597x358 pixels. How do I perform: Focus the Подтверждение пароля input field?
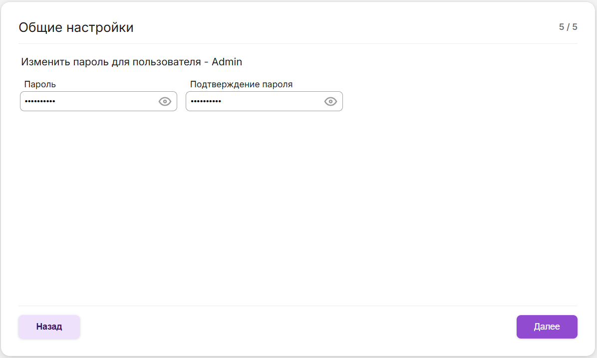click(x=256, y=102)
